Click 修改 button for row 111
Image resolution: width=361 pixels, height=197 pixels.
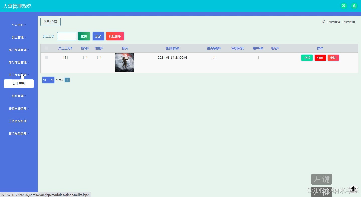point(320,58)
